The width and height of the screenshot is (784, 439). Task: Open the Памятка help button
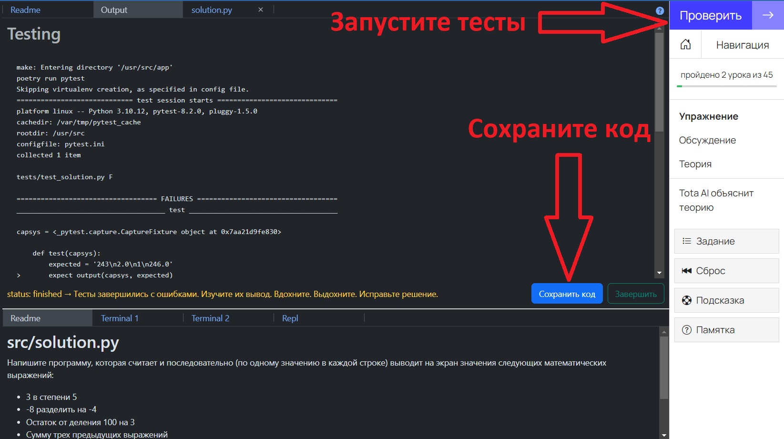click(x=726, y=330)
